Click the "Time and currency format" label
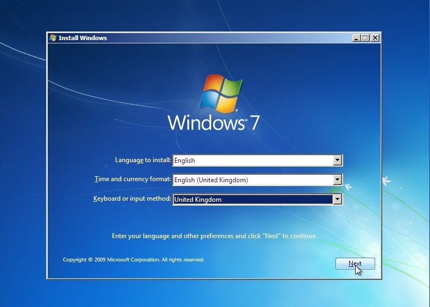The height and width of the screenshot is (307, 430). click(133, 179)
